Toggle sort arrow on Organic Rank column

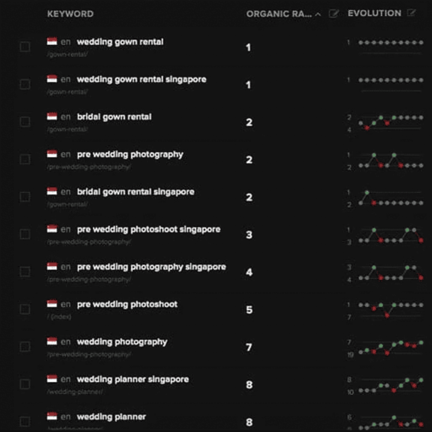click(318, 14)
